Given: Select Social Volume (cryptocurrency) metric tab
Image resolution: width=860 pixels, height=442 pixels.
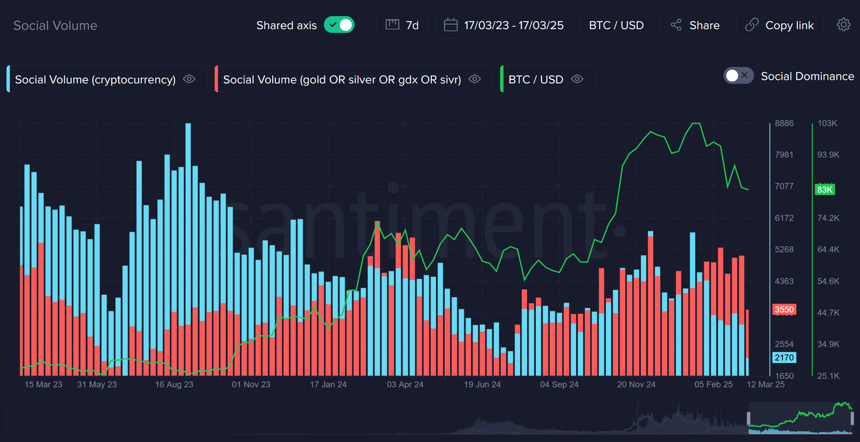Looking at the screenshot, I should point(95,79).
